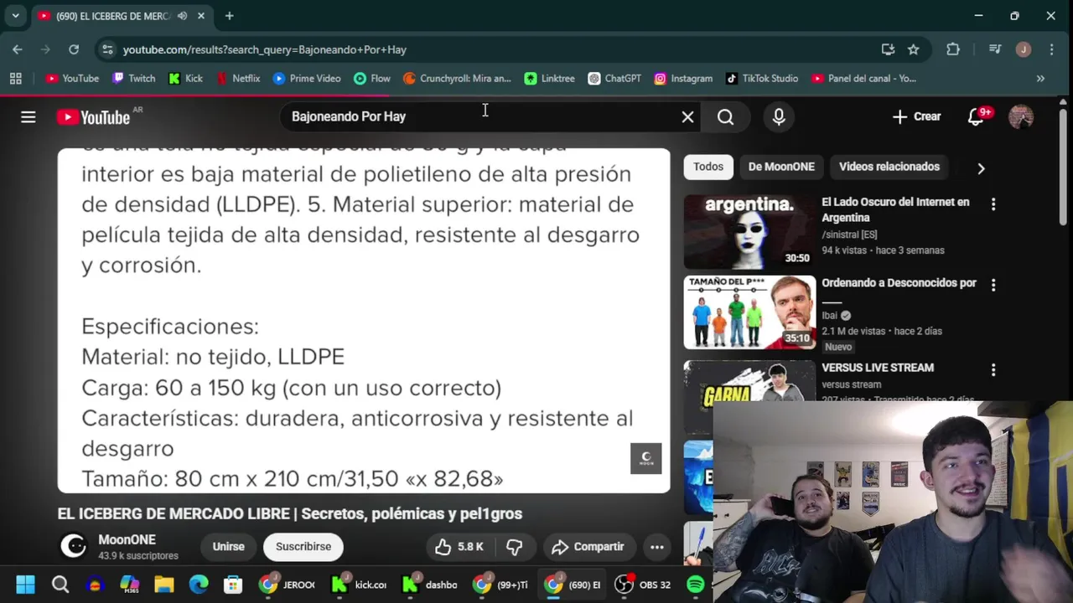The image size is (1073, 603).
Task: Select the Videos relacionados filter chip
Action: coord(889,167)
